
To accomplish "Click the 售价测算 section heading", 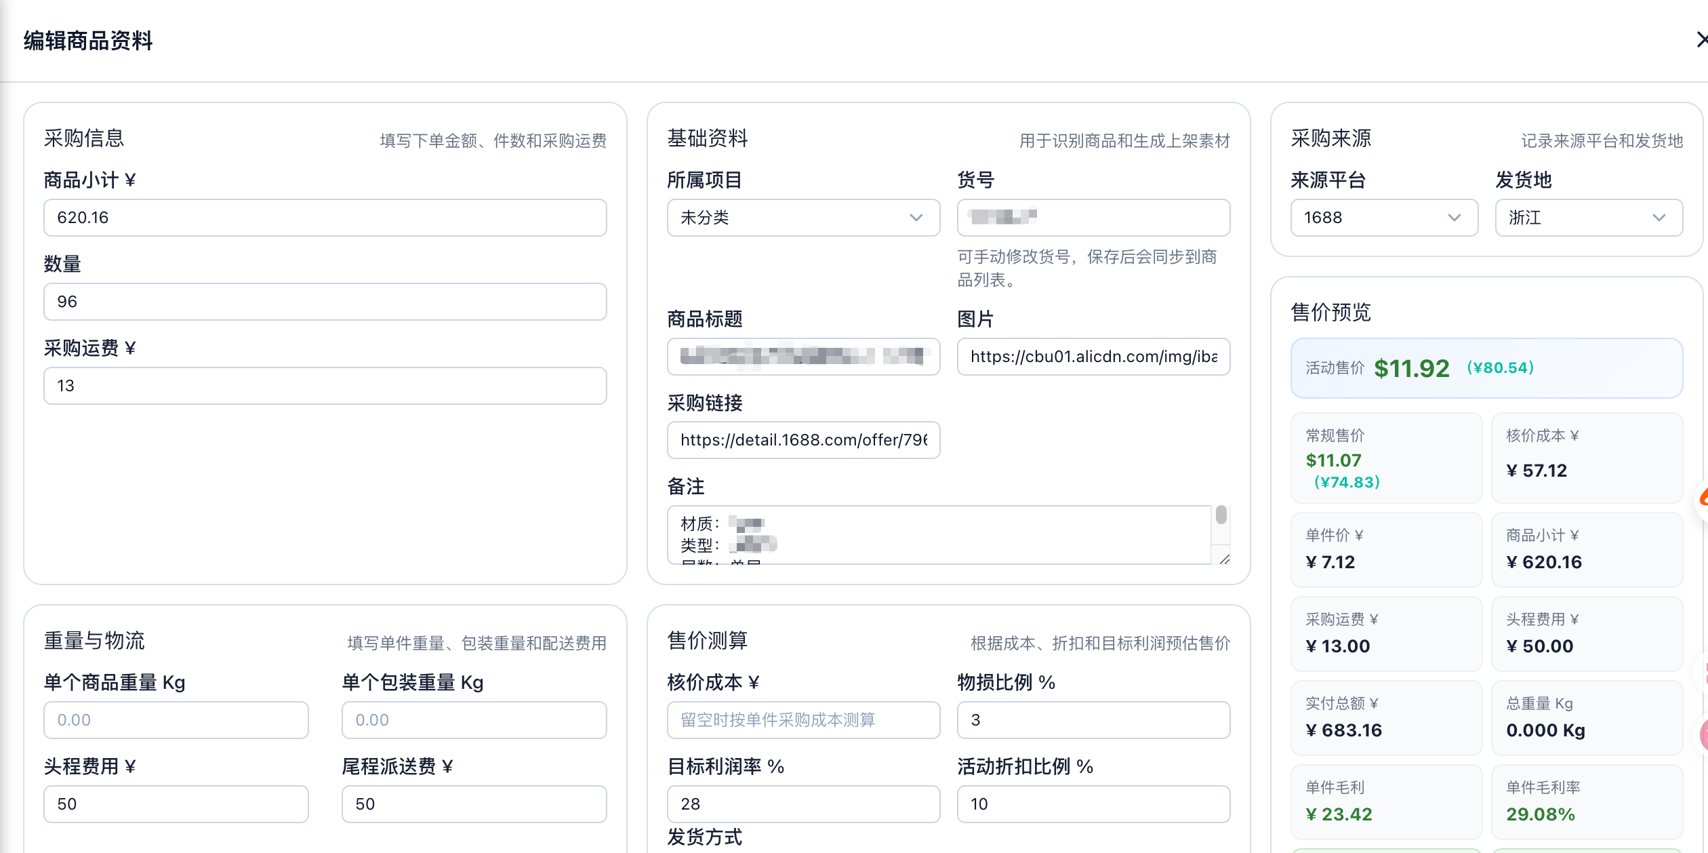I will point(708,641).
